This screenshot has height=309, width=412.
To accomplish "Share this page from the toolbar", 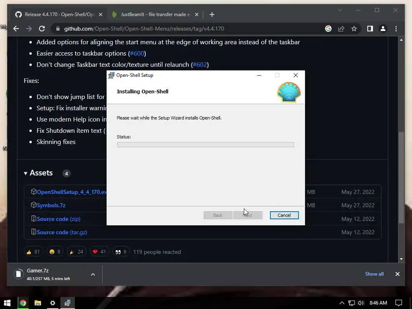I will point(341,29).
